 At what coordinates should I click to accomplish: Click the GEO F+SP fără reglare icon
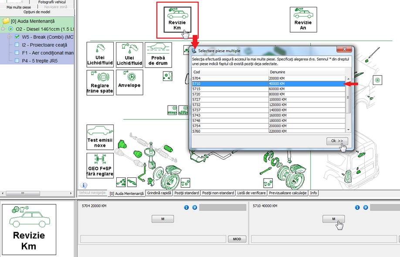pos(100,166)
